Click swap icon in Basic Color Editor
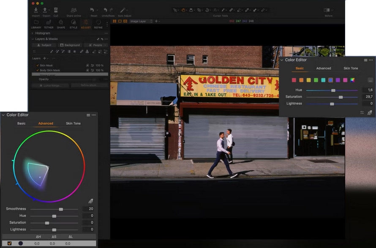This screenshot has height=248, width=376. (362, 112)
